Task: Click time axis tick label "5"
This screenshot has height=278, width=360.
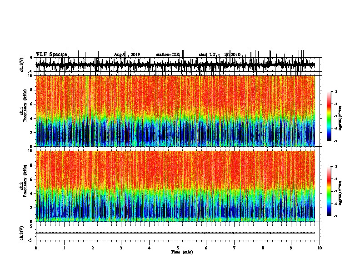Action: [x=178, y=248]
